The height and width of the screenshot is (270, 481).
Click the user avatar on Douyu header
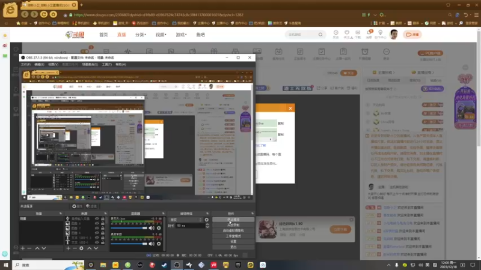394,34
